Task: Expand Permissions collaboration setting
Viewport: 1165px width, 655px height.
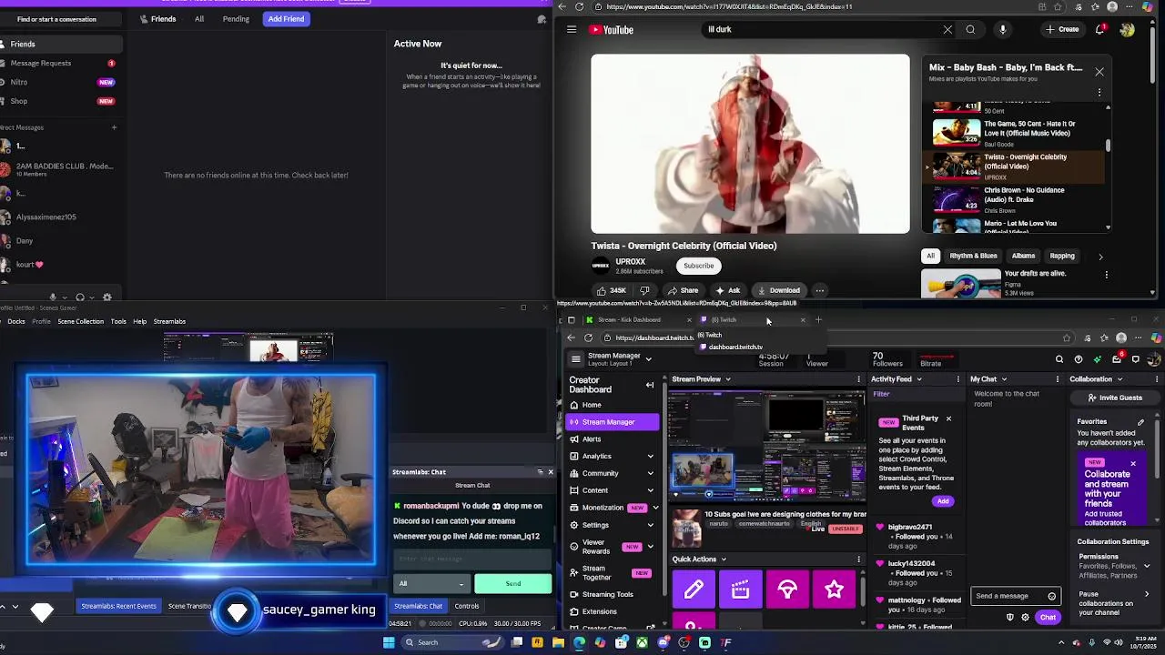Action: click(x=1147, y=566)
